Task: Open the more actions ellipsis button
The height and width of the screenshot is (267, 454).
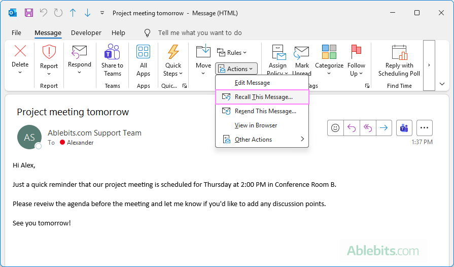Action: tap(425, 128)
